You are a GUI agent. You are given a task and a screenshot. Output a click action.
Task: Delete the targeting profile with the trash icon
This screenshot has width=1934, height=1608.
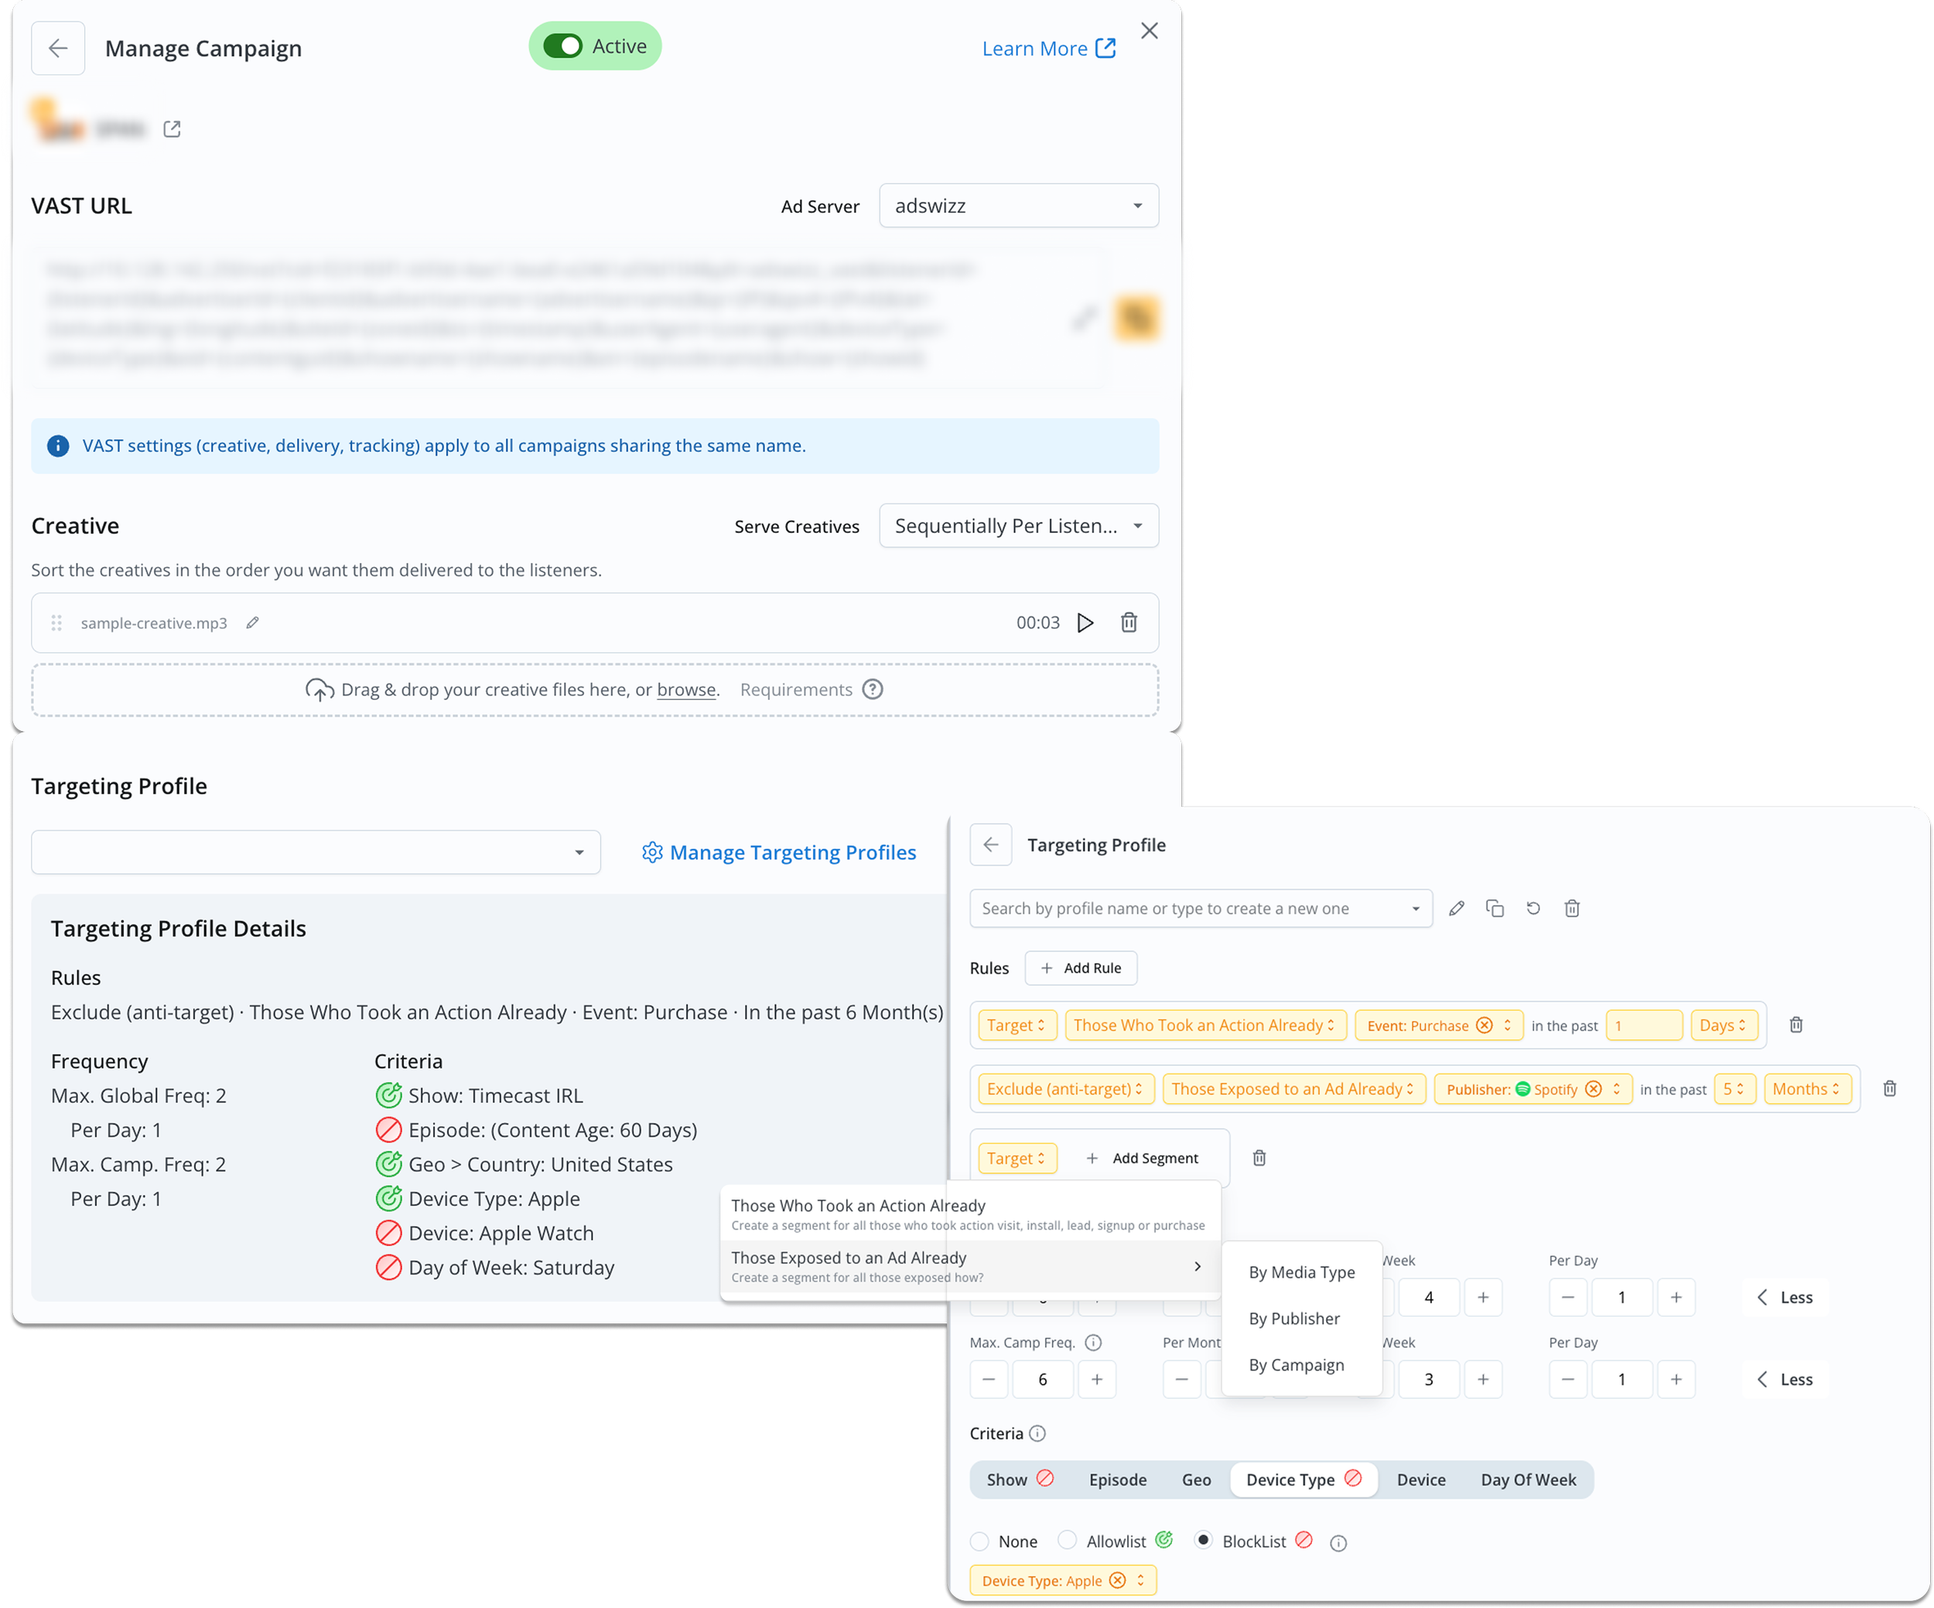click(1572, 908)
